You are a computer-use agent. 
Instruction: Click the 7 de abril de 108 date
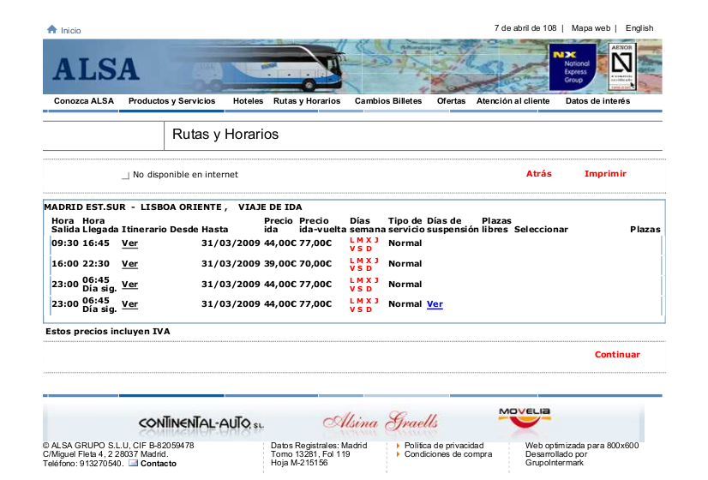(525, 28)
